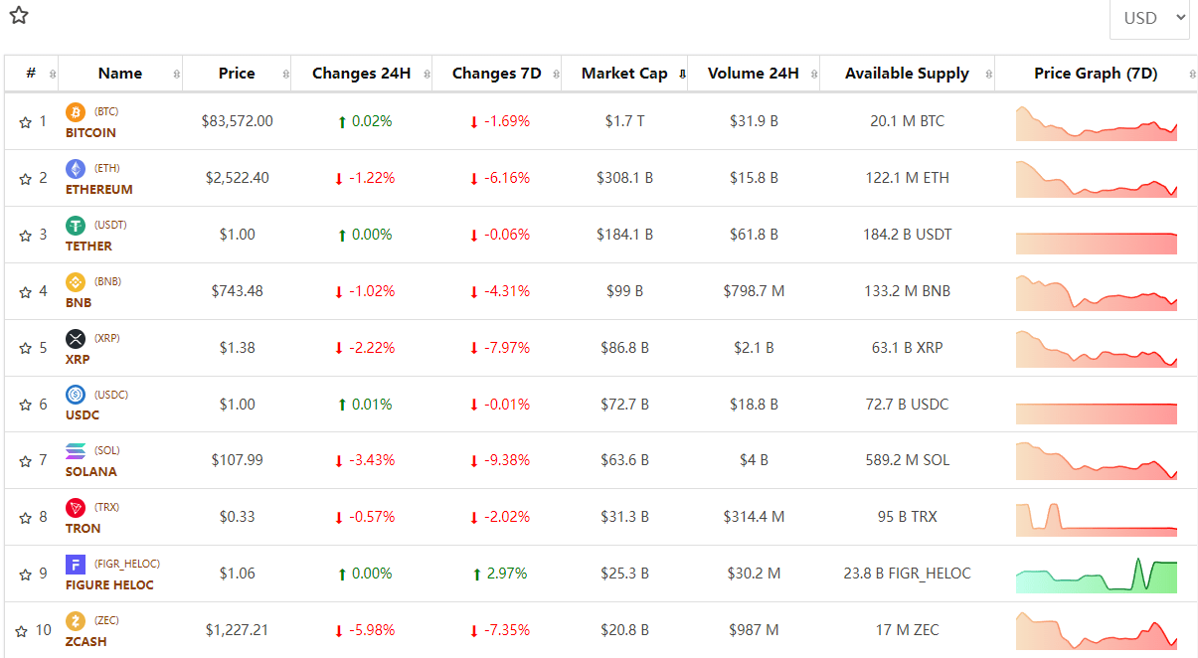Image resolution: width=1198 pixels, height=658 pixels.
Task: Click Bitcoin market cap $1.7 T
Action: point(624,121)
